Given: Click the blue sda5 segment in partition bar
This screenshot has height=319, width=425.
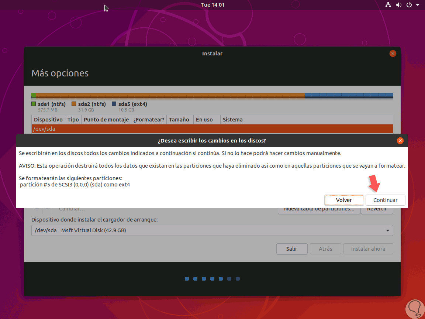Looking at the screenshot, I should click(x=349, y=95).
